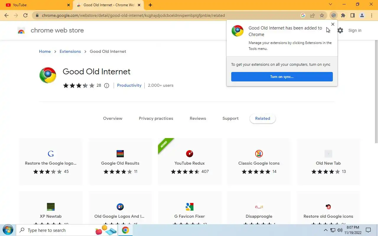Open the Productivity category link
Viewport: 378px width, 236px height.
pyautogui.click(x=129, y=86)
